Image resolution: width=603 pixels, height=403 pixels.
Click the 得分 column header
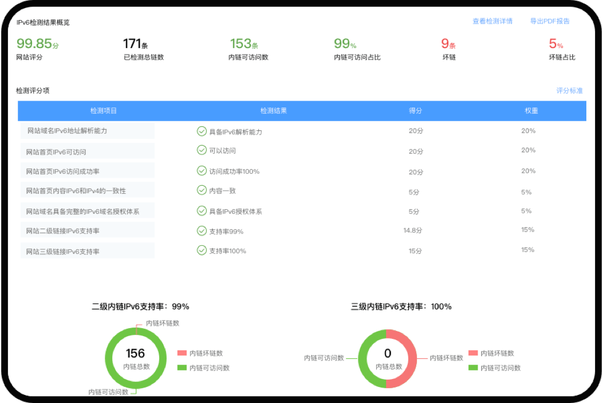(x=416, y=110)
